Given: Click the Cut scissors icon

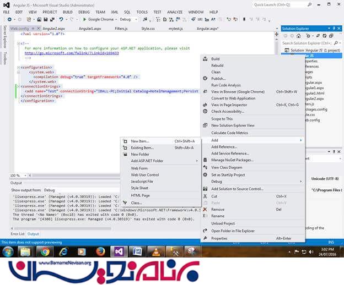Looking at the screenshot, I should 205,196.
